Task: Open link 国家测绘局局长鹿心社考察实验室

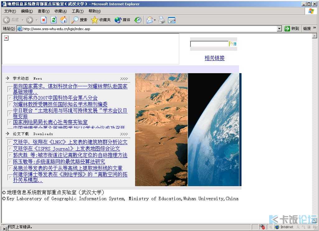Action: pos(50,122)
